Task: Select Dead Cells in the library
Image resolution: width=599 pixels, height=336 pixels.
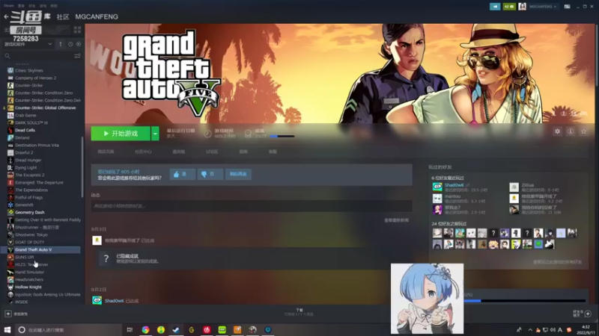Action: pos(25,130)
